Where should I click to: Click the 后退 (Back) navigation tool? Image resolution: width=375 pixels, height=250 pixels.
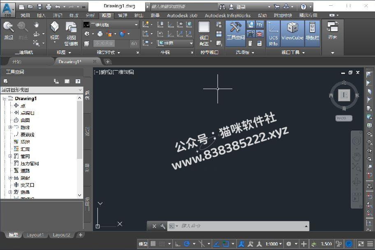click(8, 30)
